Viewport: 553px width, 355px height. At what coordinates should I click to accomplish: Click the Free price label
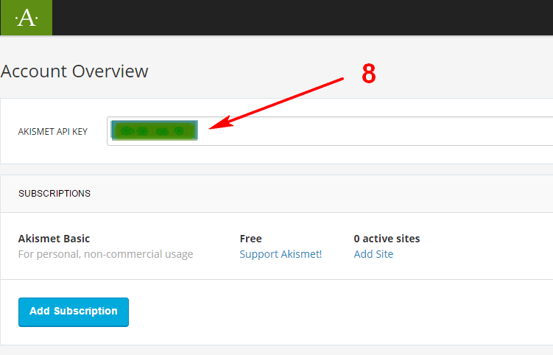pos(251,239)
